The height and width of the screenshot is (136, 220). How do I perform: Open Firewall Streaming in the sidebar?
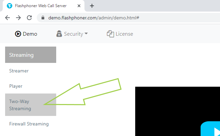click(29, 124)
